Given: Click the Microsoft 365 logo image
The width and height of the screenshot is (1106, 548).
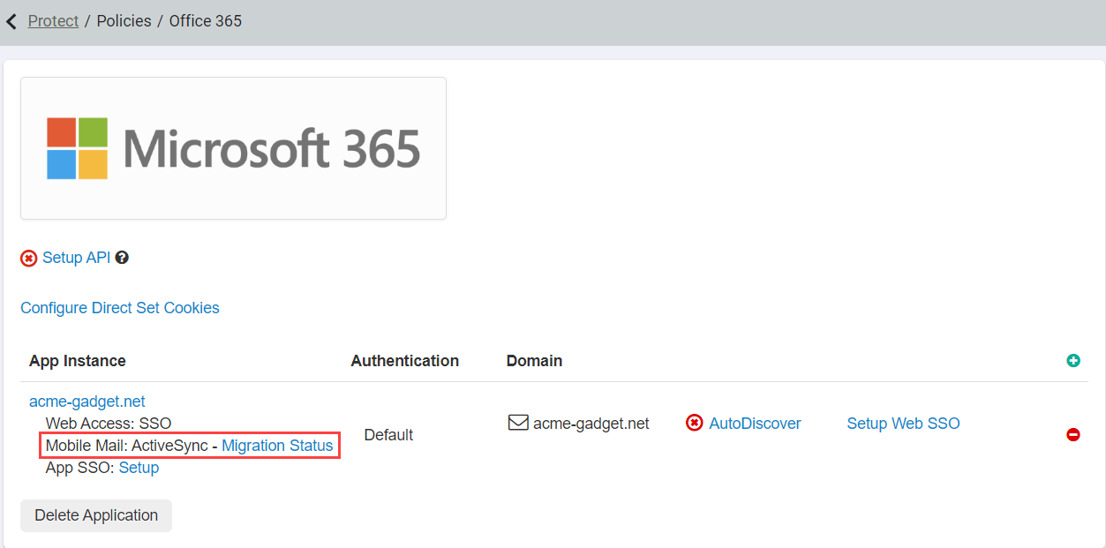Looking at the screenshot, I should 233,148.
